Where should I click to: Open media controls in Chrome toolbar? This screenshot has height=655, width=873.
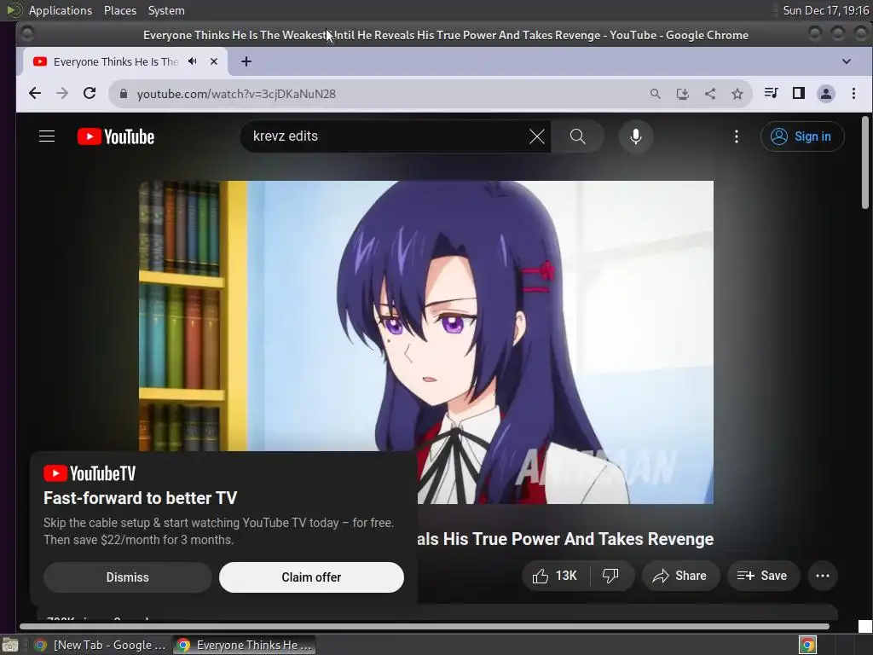pyautogui.click(x=771, y=93)
